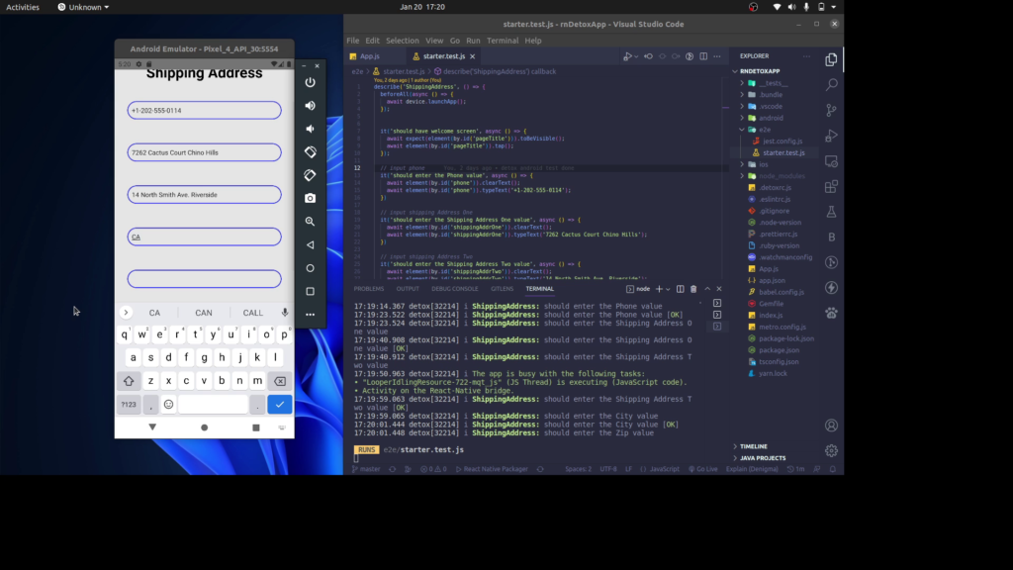Expand keyboard suggestion strip arrow

[126, 313]
